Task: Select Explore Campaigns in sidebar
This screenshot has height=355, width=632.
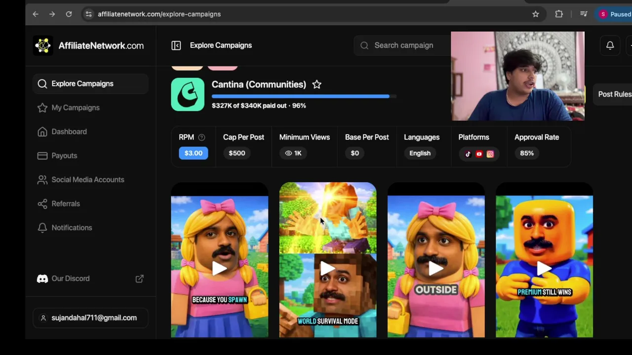Action: pos(91,84)
